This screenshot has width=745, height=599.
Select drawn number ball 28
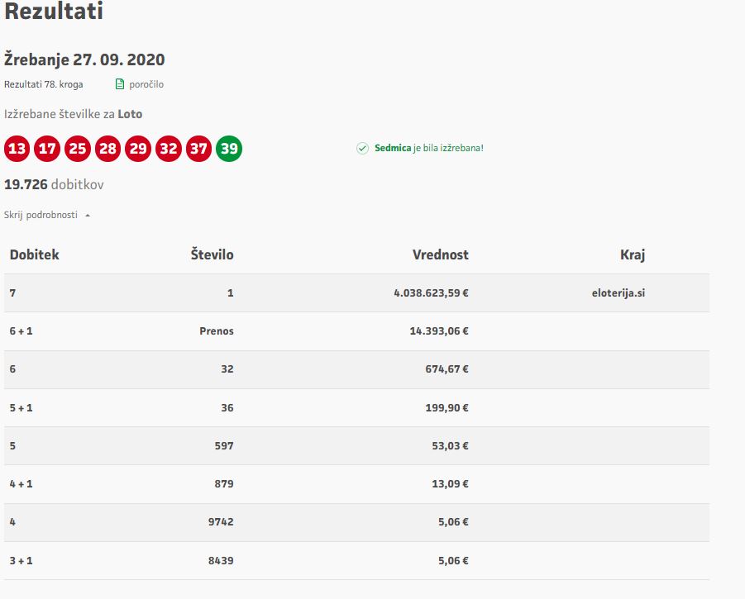(107, 149)
